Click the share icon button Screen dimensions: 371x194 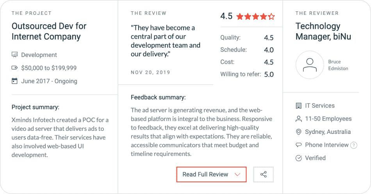[x=263, y=174]
